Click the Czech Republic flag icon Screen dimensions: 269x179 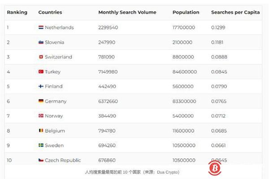[x=41, y=160]
